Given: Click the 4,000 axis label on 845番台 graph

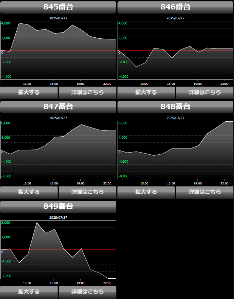Looking at the screenshot, I should coord(5,23).
